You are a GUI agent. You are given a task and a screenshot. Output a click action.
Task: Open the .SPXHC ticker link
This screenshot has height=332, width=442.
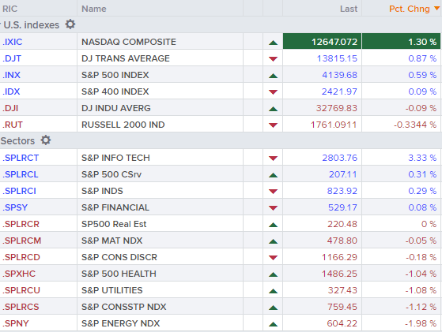pyautogui.click(x=19, y=274)
